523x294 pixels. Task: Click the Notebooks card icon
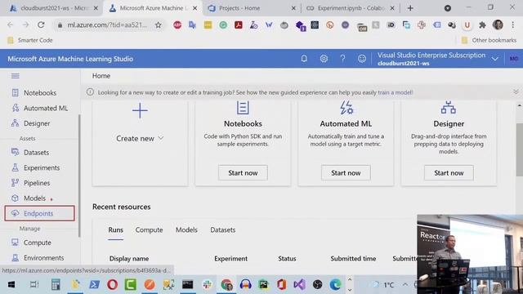pos(243,108)
